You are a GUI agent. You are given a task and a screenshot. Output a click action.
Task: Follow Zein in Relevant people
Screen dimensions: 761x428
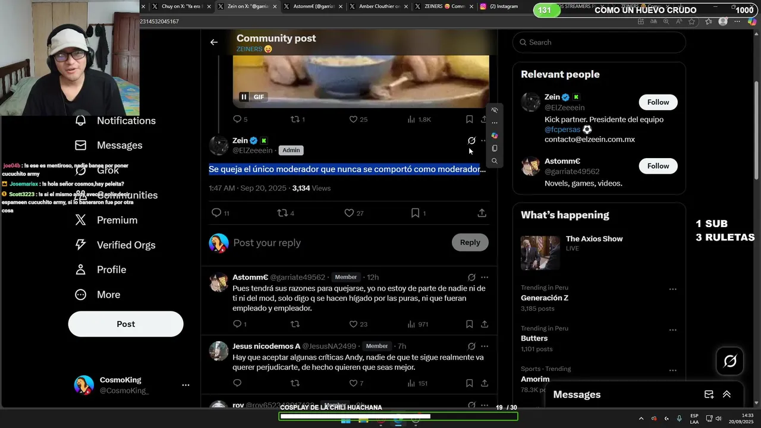658,102
